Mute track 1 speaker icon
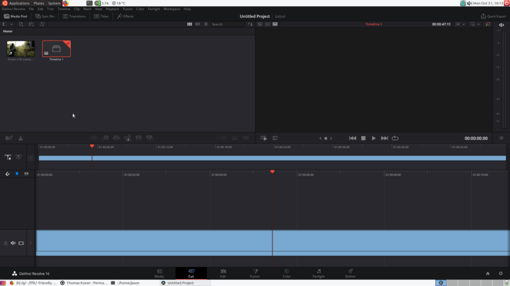This screenshot has height=286, width=510. 13,243
